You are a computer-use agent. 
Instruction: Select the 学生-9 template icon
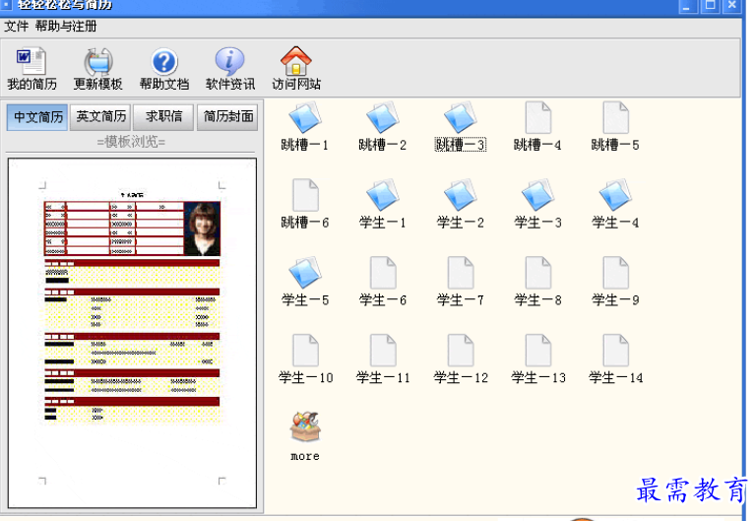615,273
